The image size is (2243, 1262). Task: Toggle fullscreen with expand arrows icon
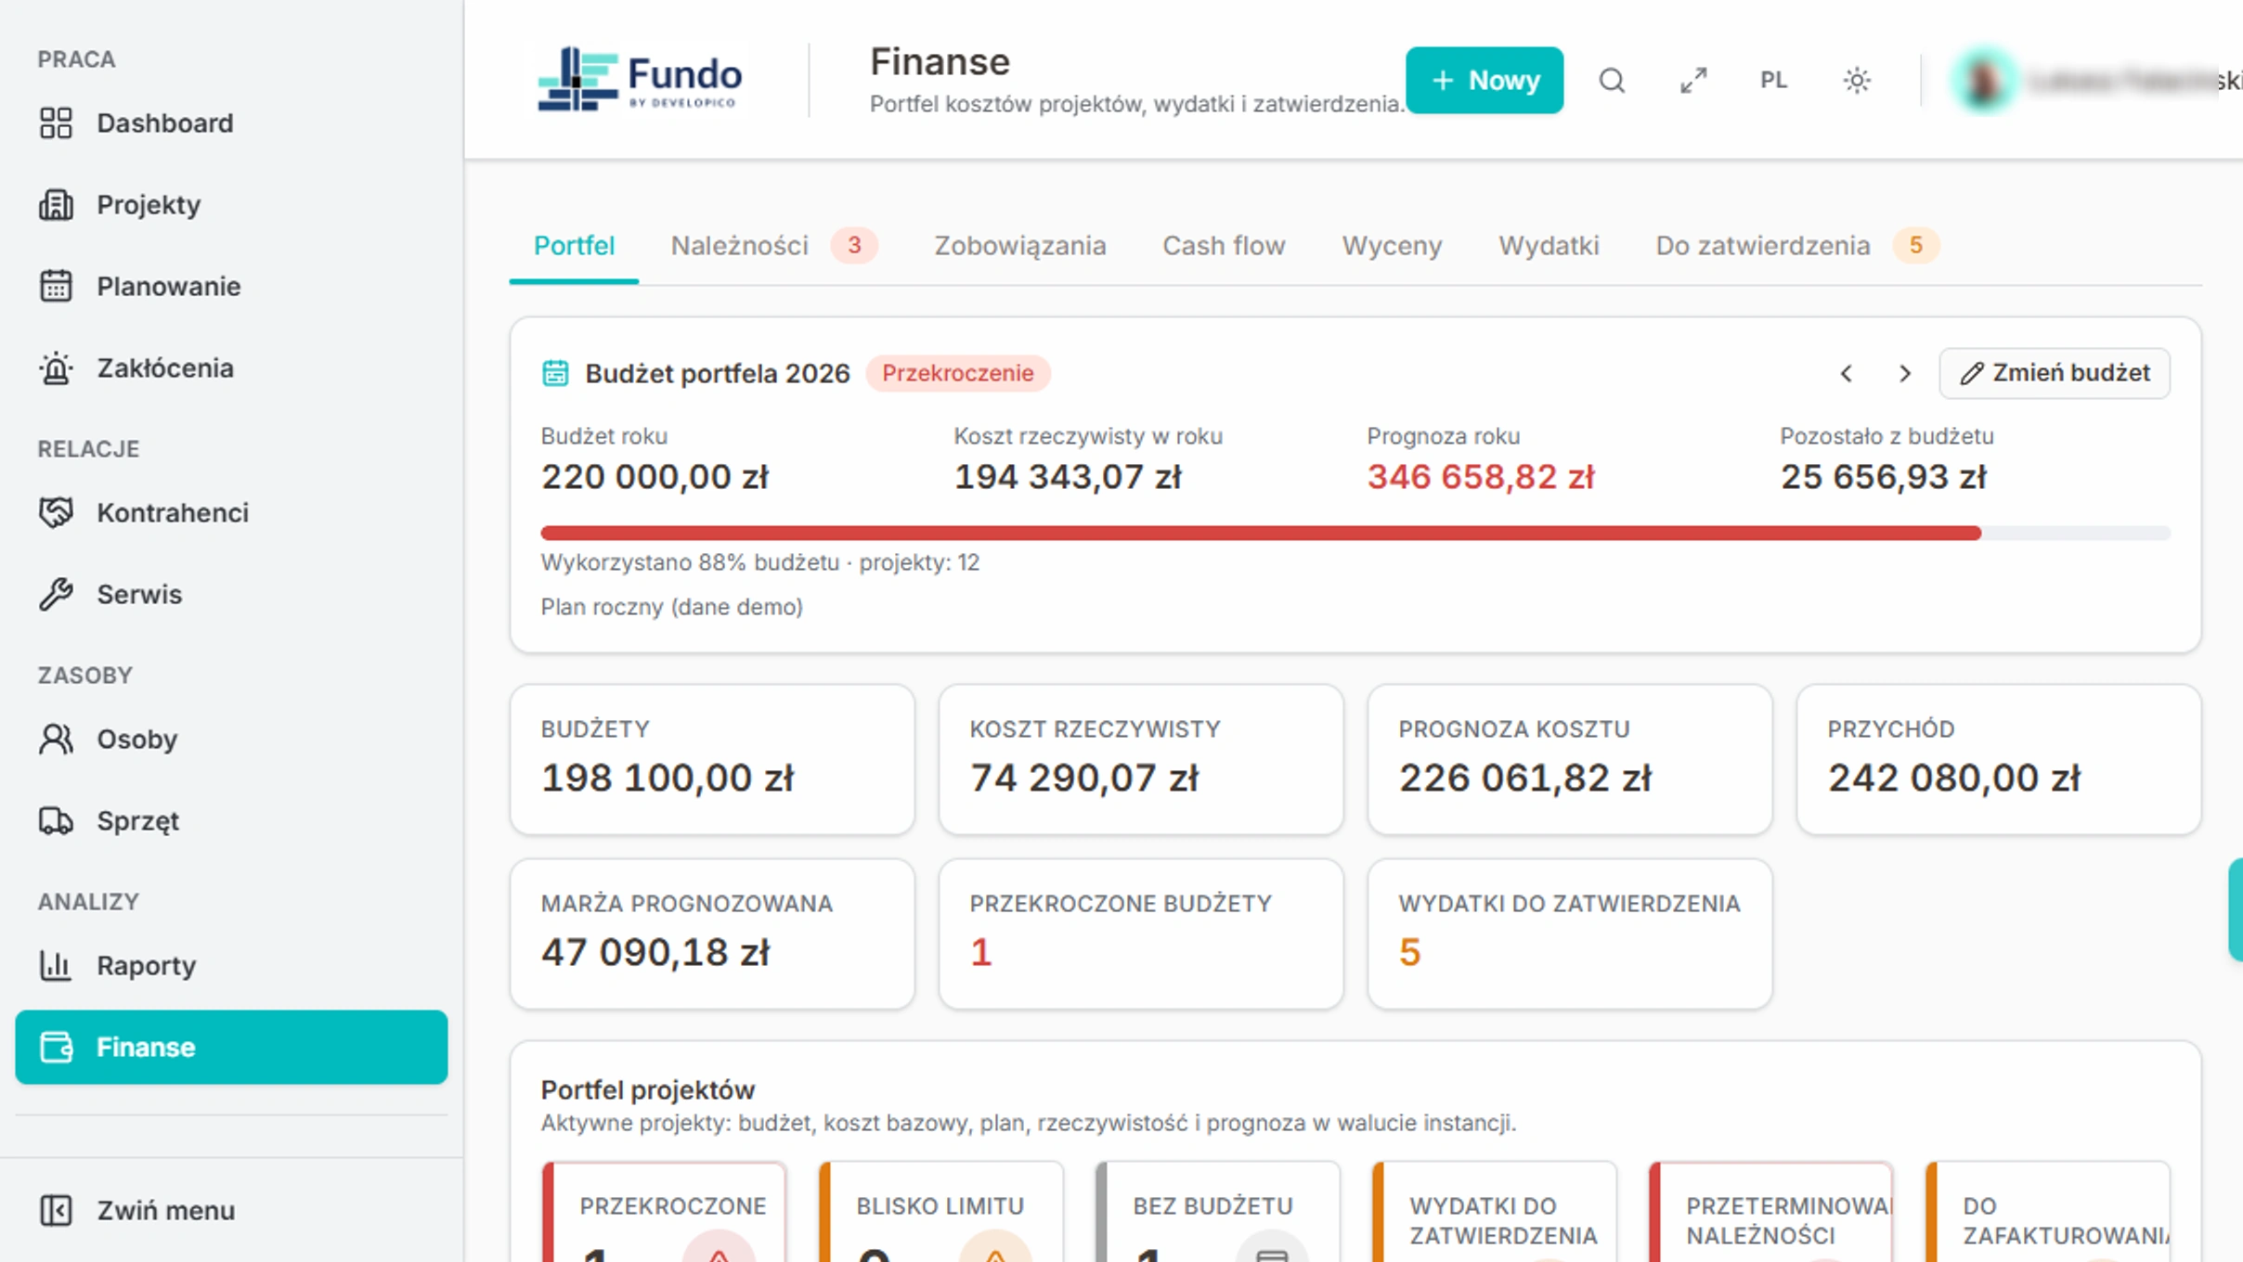[x=1693, y=81]
